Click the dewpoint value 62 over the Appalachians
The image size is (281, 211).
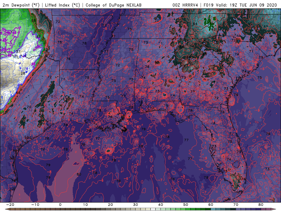pyautogui.click(x=214, y=30)
